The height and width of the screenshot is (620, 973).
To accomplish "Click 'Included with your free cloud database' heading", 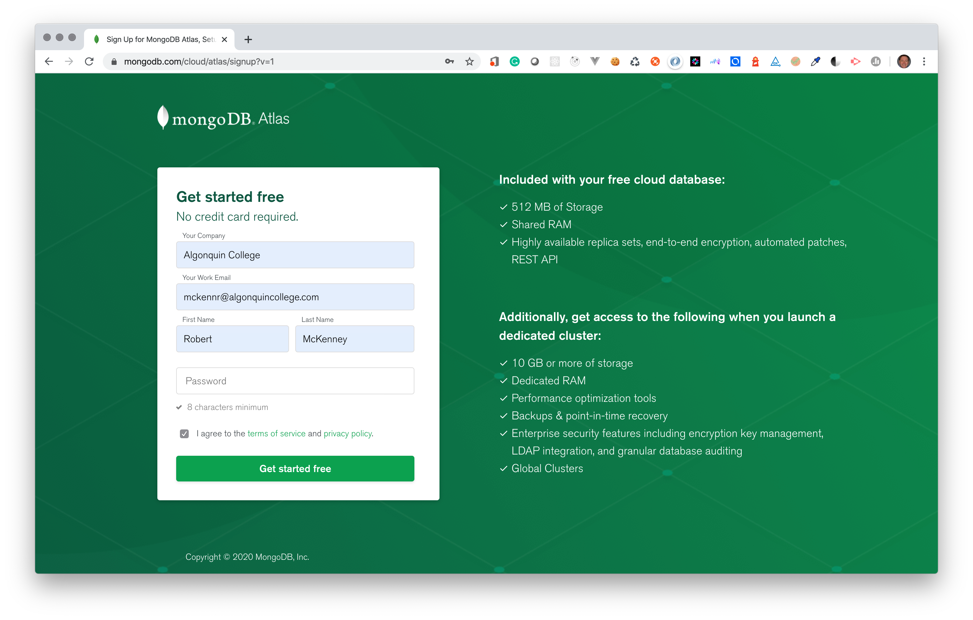I will 612,180.
